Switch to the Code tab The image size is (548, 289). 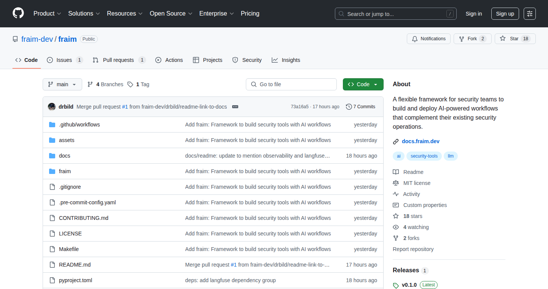[27, 60]
